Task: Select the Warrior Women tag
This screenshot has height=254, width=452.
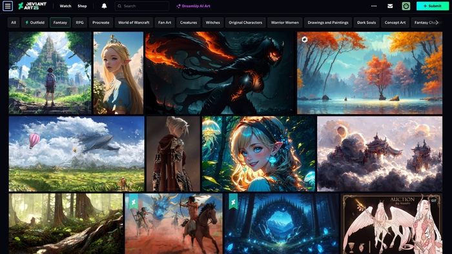Action: point(285,23)
